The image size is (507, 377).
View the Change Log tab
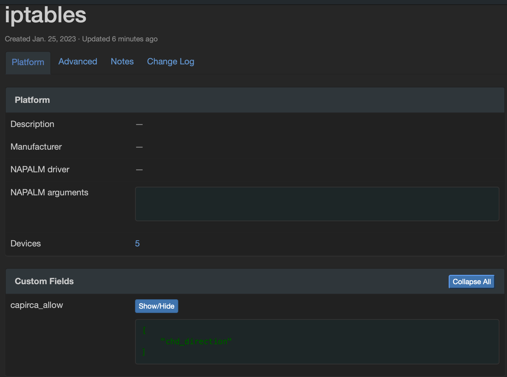tap(170, 62)
